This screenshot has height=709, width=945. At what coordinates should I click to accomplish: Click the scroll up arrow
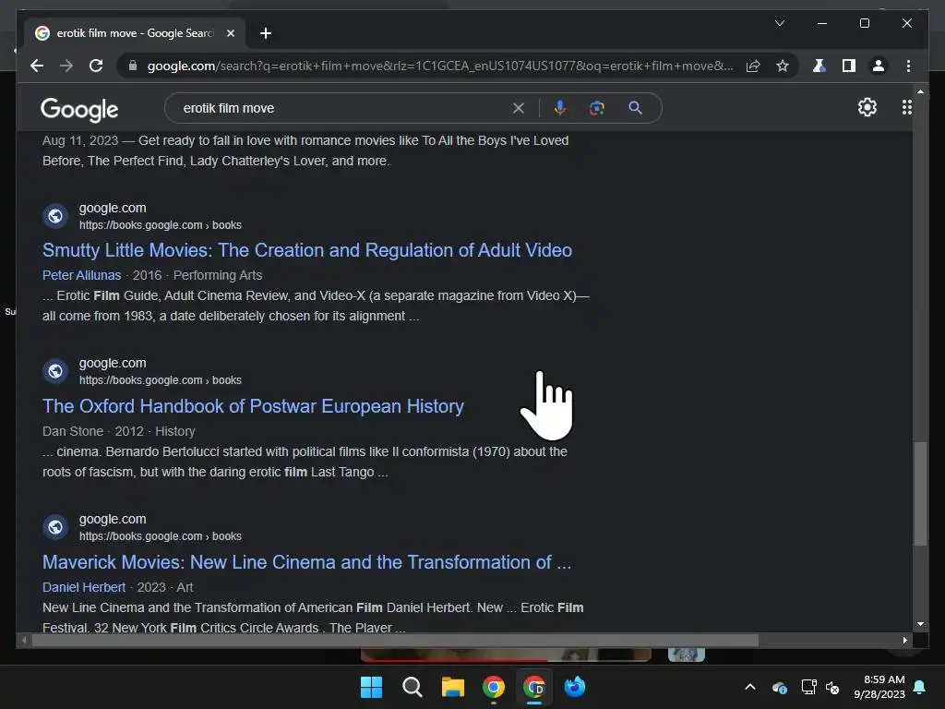[x=920, y=91]
